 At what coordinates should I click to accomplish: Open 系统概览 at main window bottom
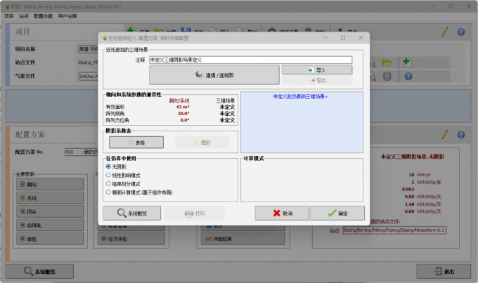[x=39, y=271]
